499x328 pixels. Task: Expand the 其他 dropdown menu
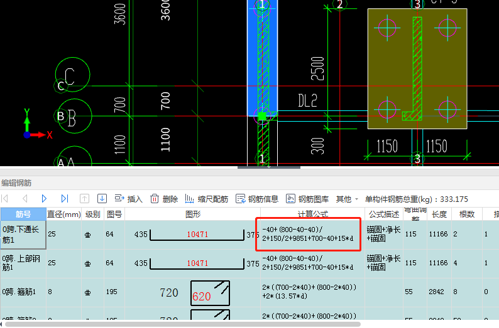click(347, 199)
